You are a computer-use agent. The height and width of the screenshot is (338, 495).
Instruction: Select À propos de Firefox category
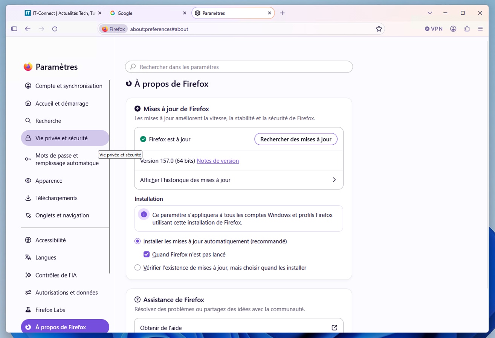tap(65, 327)
